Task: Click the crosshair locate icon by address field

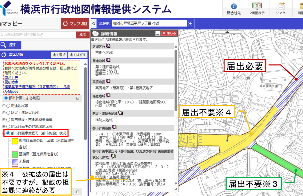Action: tap(190, 23)
